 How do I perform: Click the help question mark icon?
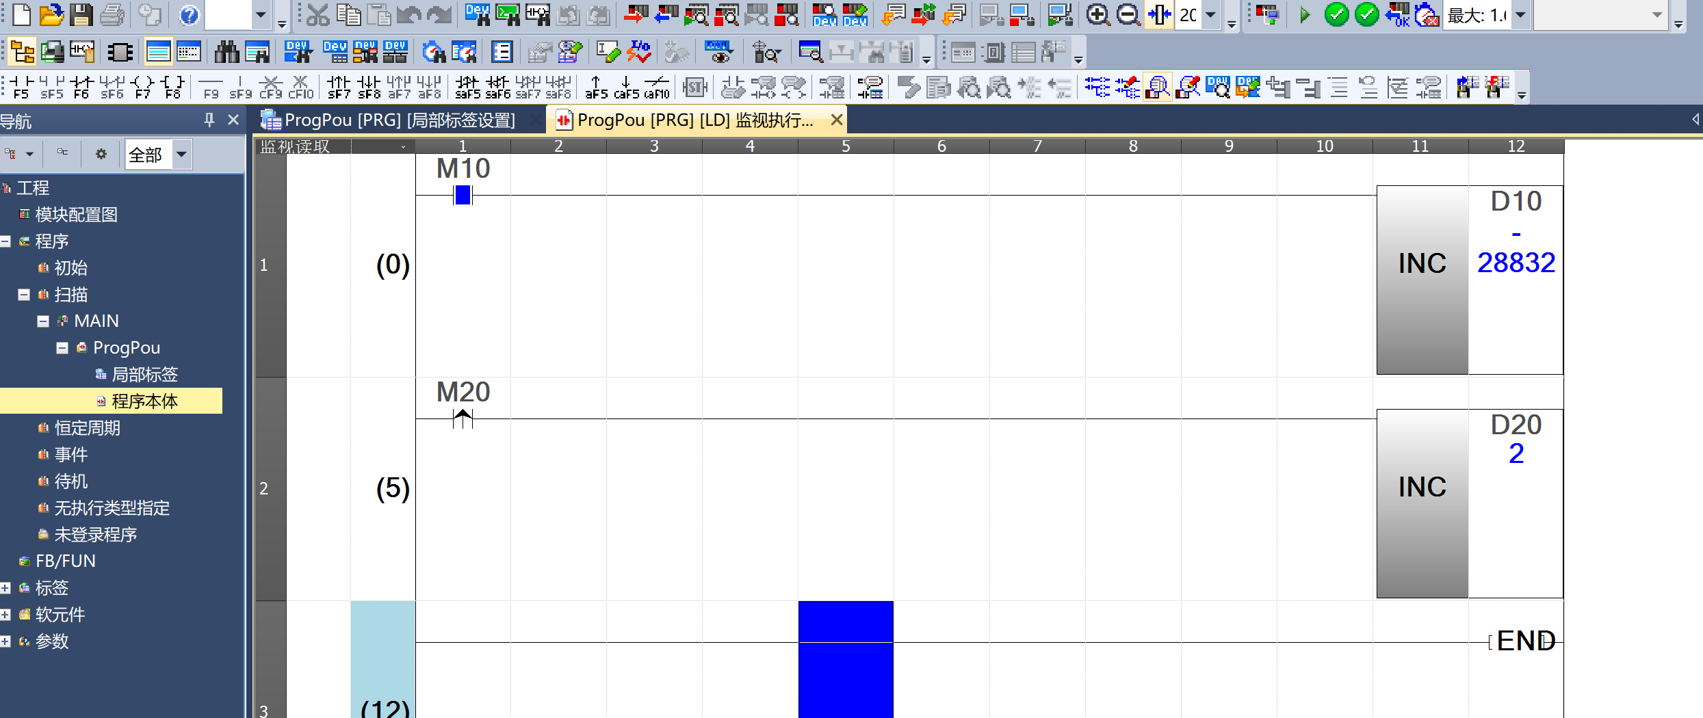click(189, 14)
